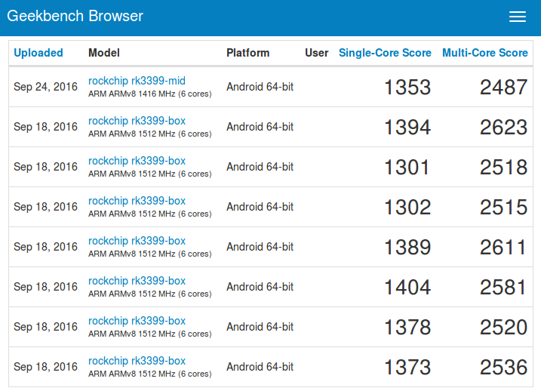Open rk3399-box result scoring 1373 single-core
Image resolution: width=541 pixels, height=391 pixels.
[x=137, y=361]
